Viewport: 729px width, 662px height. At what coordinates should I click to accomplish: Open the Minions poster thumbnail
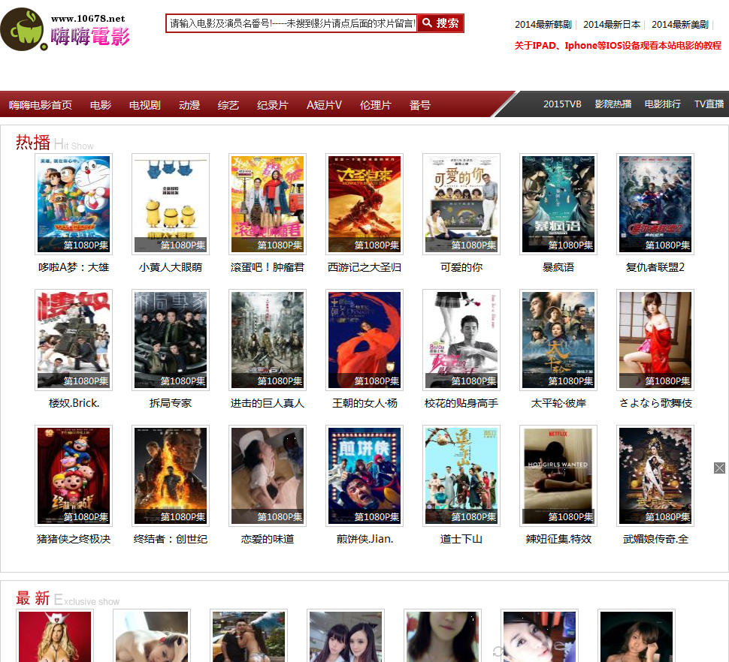[171, 204]
